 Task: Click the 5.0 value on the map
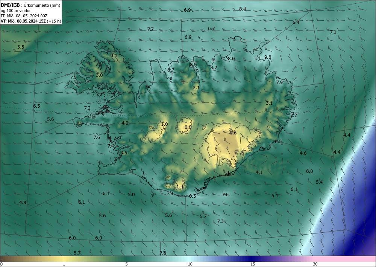pyautogui.click(x=131, y=194)
